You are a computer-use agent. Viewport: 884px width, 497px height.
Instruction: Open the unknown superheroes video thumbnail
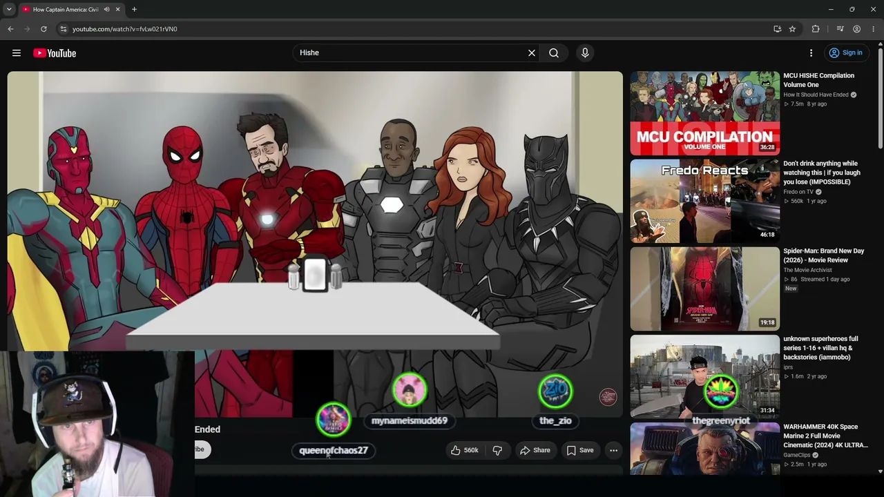pos(704,376)
